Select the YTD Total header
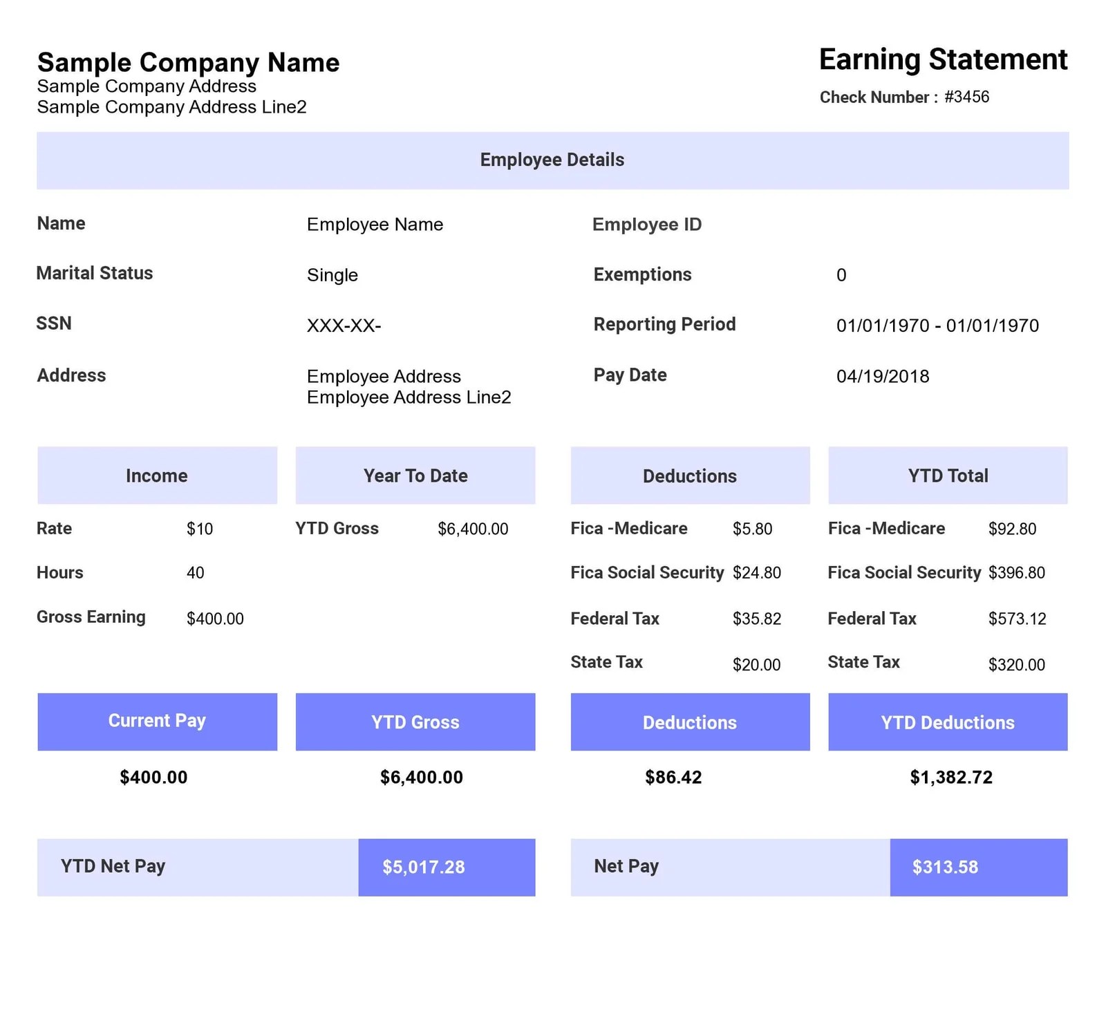The width and height of the screenshot is (1106, 1014). coord(948,475)
